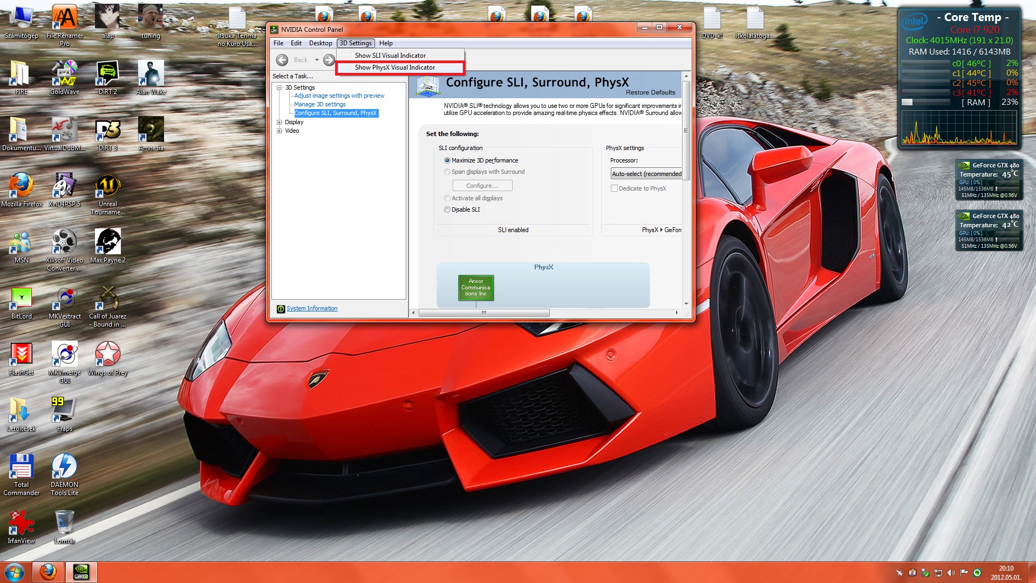Screen dimensions: 1036x583
Task: Launch DiRT 2 desktop icon
Action: tap(108, 77)
